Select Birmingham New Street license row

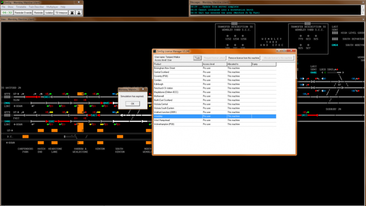point(215,68)
